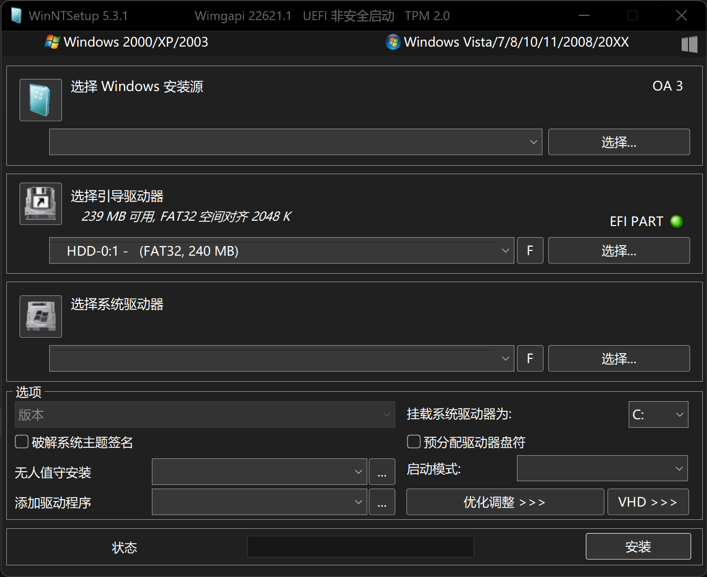The width and height of the screenshot is (707, 577).
Task: Click the 状态 status label
Action: point(125,547)
